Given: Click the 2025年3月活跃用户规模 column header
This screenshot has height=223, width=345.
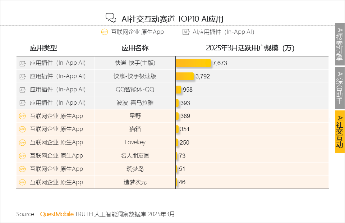Looking at the screenshot, I should point(250,48).
